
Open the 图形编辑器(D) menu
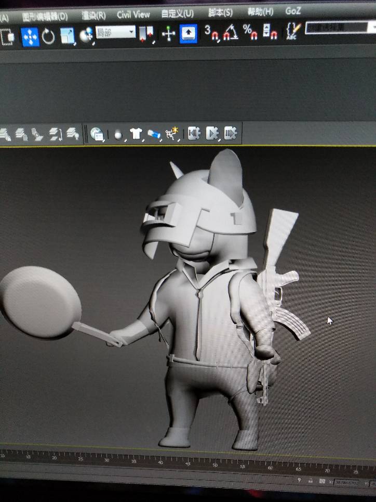point(45,17)
